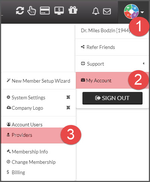
Task: Open notifications bell icon
Action: coord(96,11)
